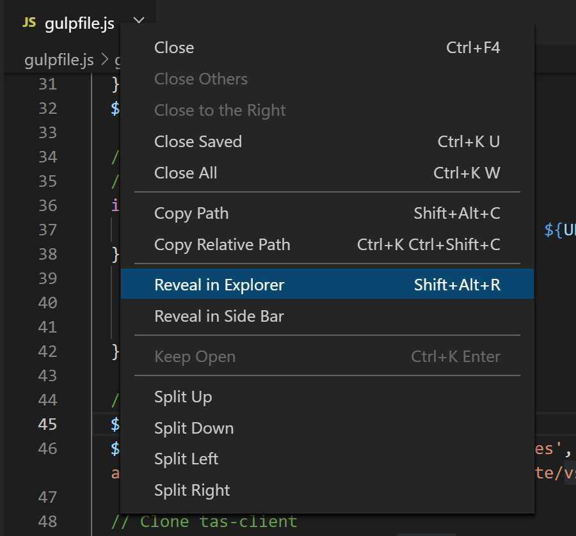
Task: Click line number 45 in the gutter
Action: click(x=48, y=423)
